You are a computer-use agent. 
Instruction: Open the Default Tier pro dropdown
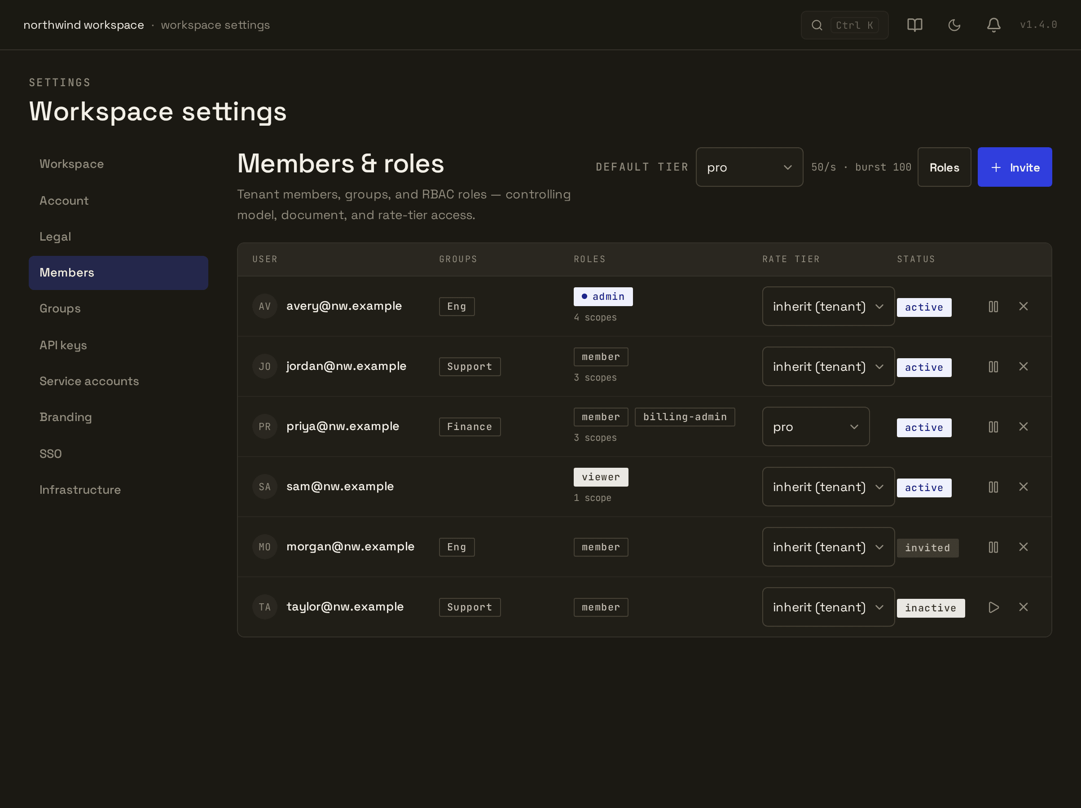[749, 167]
